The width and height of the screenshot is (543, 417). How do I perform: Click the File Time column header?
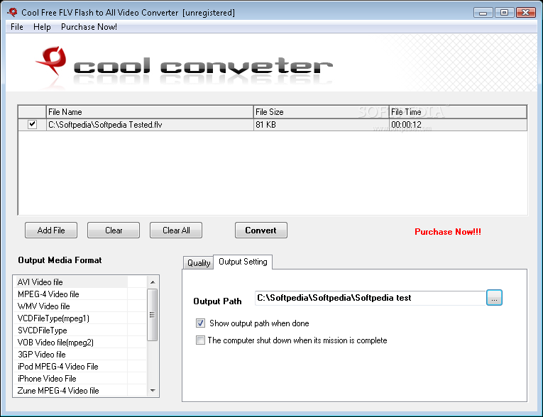click(x=458, y=112)
